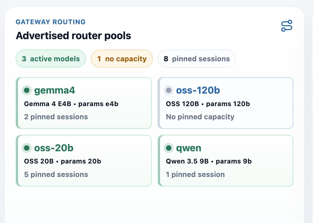Click the routing icon beside Gateway Routing
Screen dimensions: 314x223
pyautogui.click(x=286, y=26)
